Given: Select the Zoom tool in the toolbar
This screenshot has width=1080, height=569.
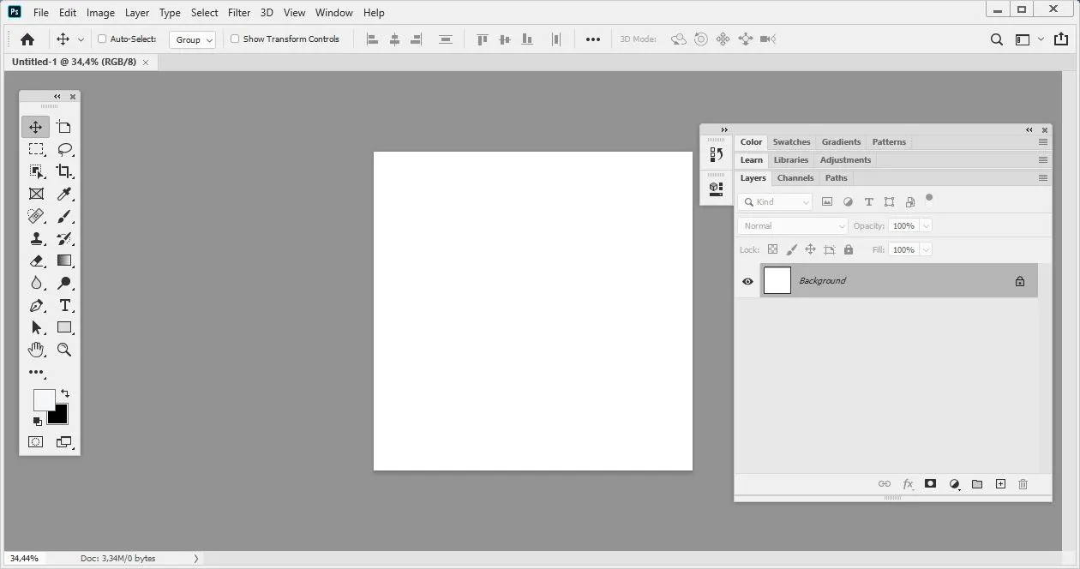Looking at the screenshot, I should (x=64, y=350).
